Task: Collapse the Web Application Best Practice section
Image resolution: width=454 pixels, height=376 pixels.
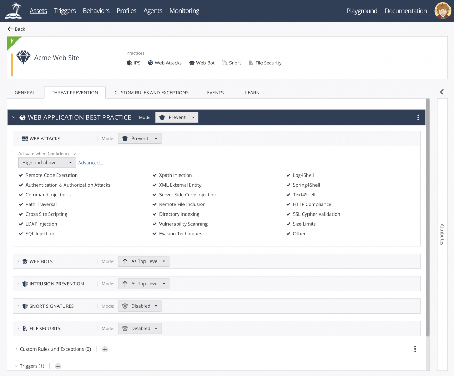Action: (14, 118)
